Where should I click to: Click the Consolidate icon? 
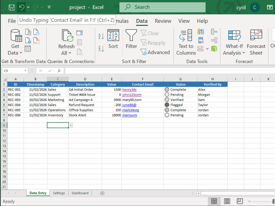(x=214, y=32)
